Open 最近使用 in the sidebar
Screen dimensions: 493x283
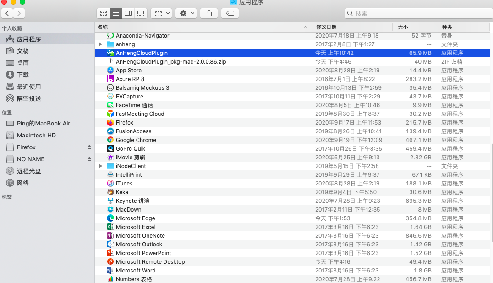pos(47,87)
